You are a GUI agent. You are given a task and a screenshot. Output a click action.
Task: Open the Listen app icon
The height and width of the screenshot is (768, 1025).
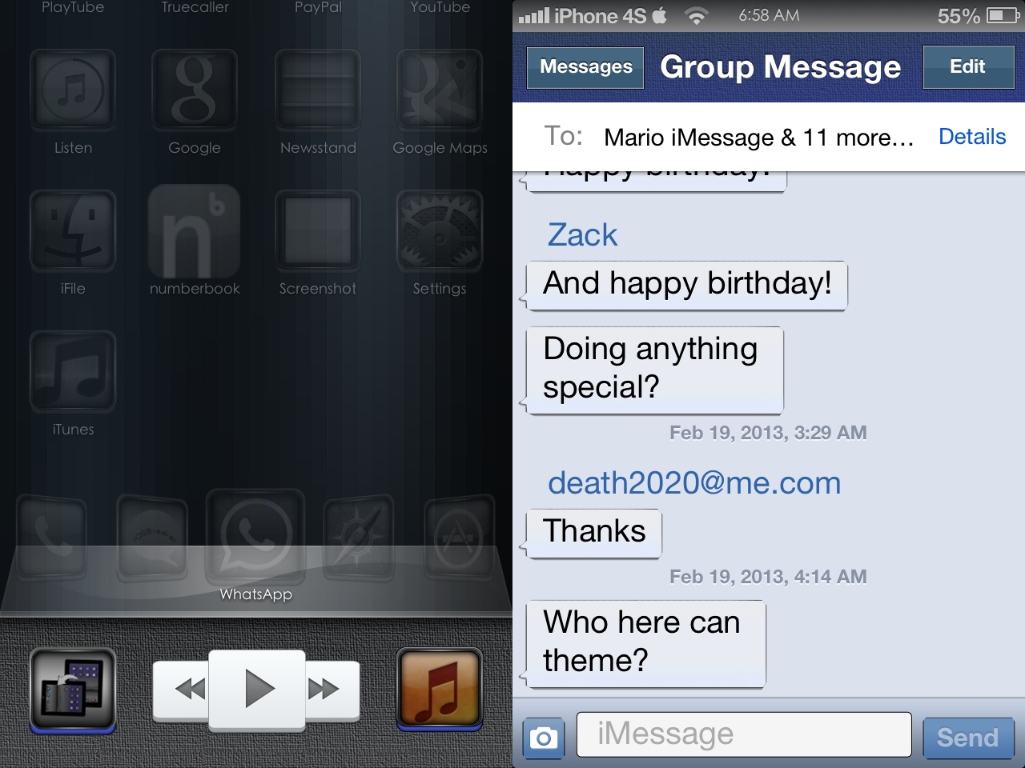coord(73,90)
